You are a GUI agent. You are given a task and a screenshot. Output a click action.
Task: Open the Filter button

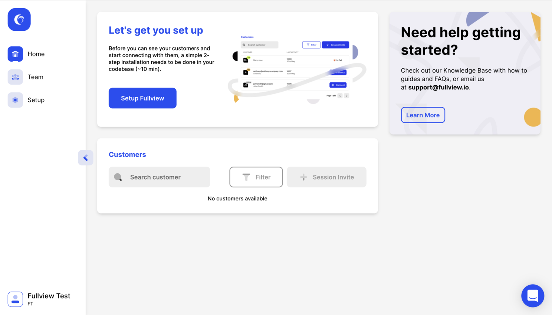(256, 177)
